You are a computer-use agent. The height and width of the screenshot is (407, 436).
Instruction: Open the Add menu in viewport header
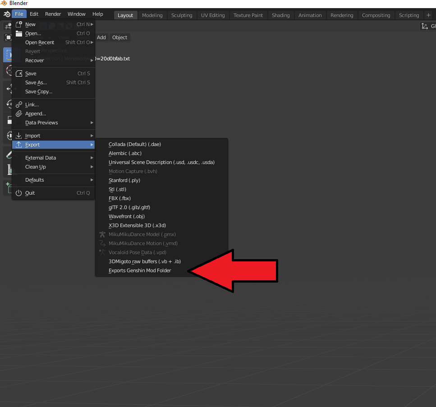[101, 37]
